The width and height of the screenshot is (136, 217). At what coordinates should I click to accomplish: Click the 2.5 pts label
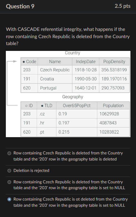click(x=123, y=6)
